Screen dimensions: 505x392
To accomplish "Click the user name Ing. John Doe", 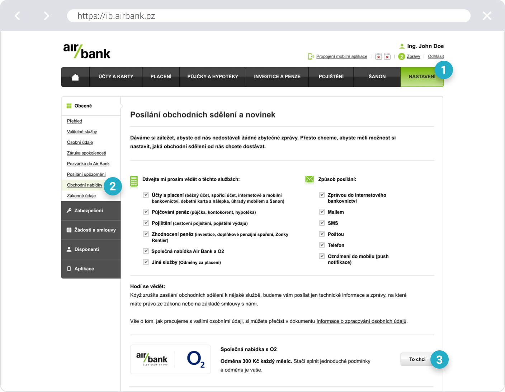I will pos(425,46).
